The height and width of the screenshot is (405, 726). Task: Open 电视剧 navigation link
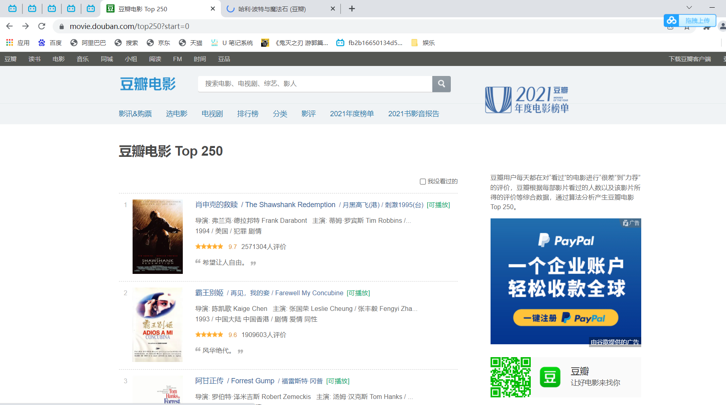pos(212,114)
